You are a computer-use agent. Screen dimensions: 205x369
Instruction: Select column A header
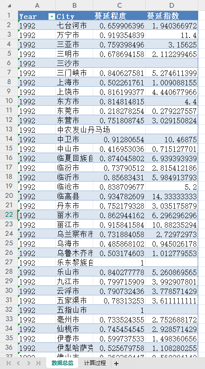click(37, 5)
